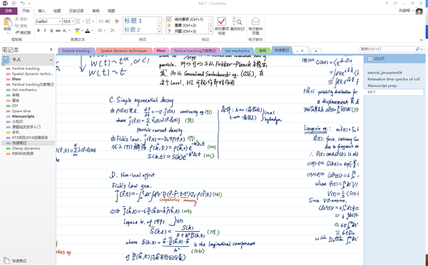Open the Calibri font name dropdown
Viewport: 428px width, 266px height.
[x=60, y=21]
